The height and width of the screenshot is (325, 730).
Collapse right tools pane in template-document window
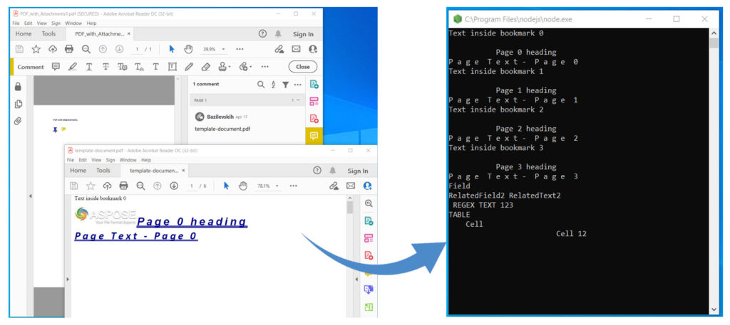(357, 279)
